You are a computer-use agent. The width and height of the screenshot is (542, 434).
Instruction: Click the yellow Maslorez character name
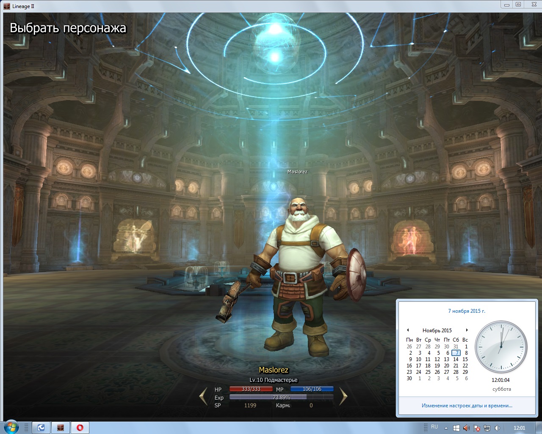pyautogui.click(x=274, y=370)
